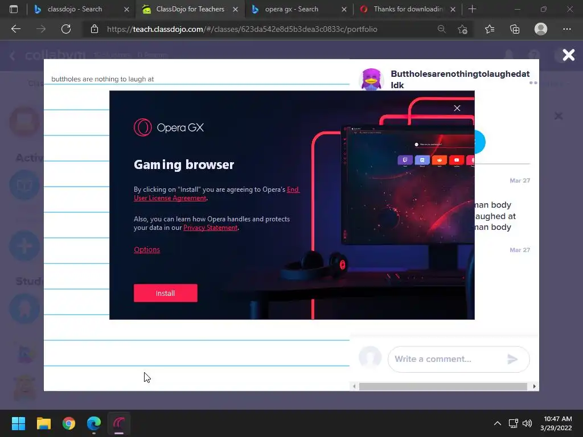Open the Privacy Statement link
This screenshot has width=583, height=437.
pos(211,228)
